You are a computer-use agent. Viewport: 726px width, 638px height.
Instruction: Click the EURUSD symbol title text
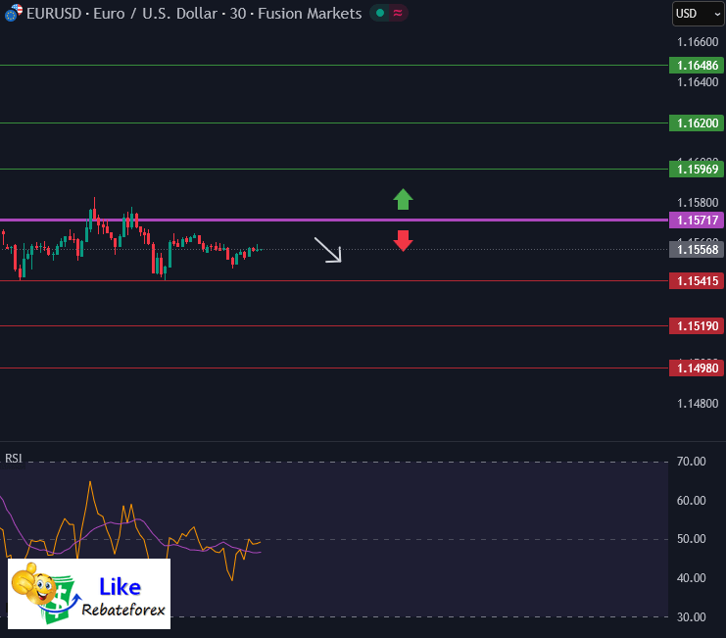point(194,14)
